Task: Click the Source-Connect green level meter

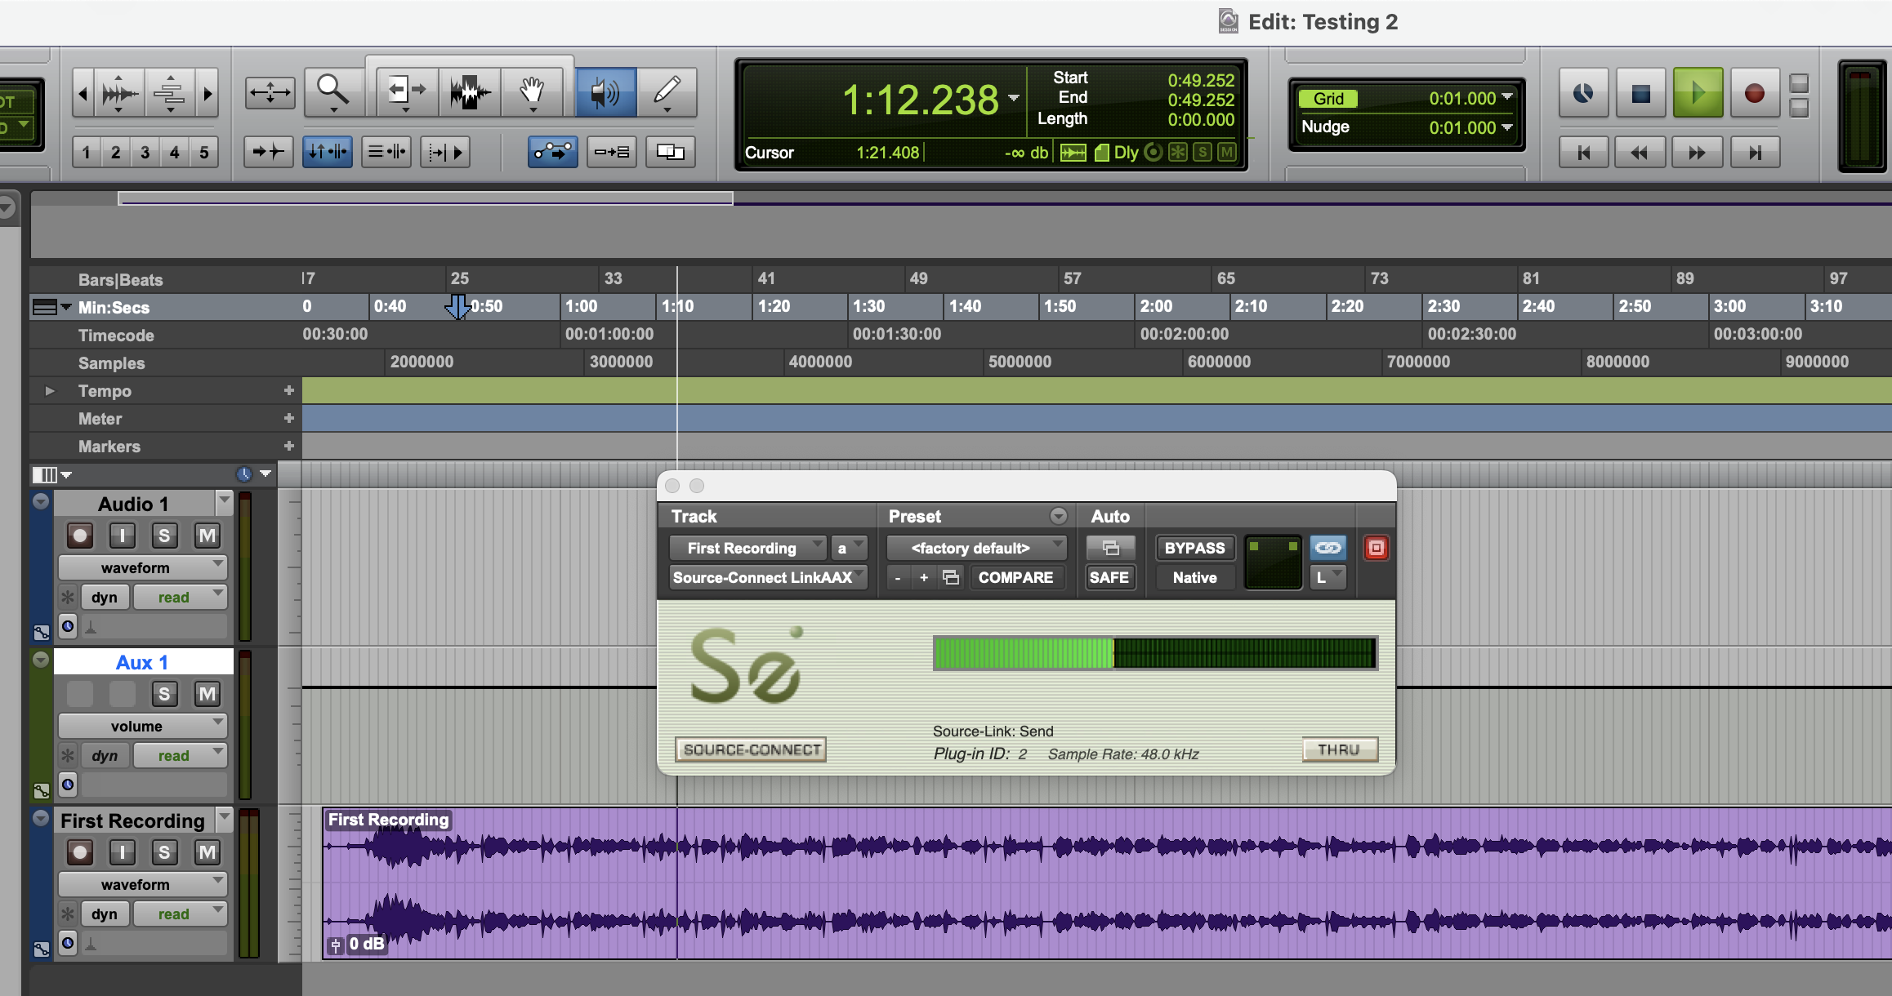Action: [1154, 653]
